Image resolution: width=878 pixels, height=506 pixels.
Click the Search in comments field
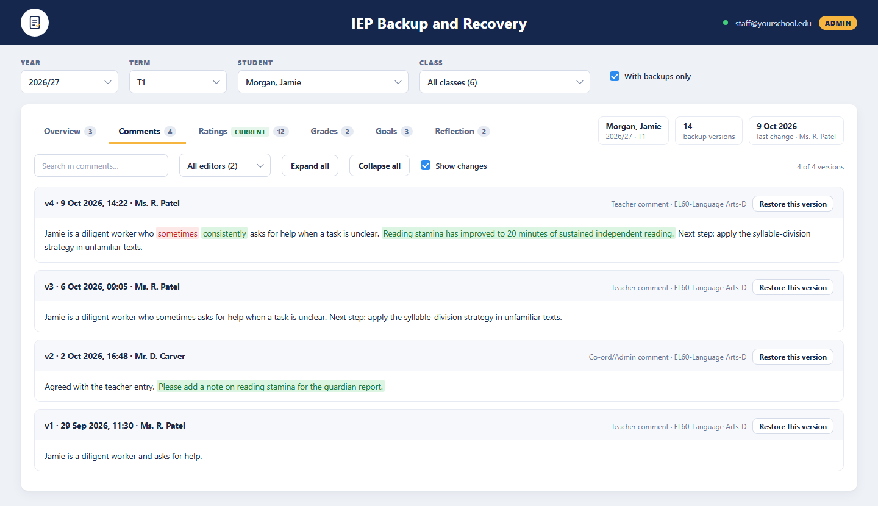pyautogui.click(x=101, y=166)
